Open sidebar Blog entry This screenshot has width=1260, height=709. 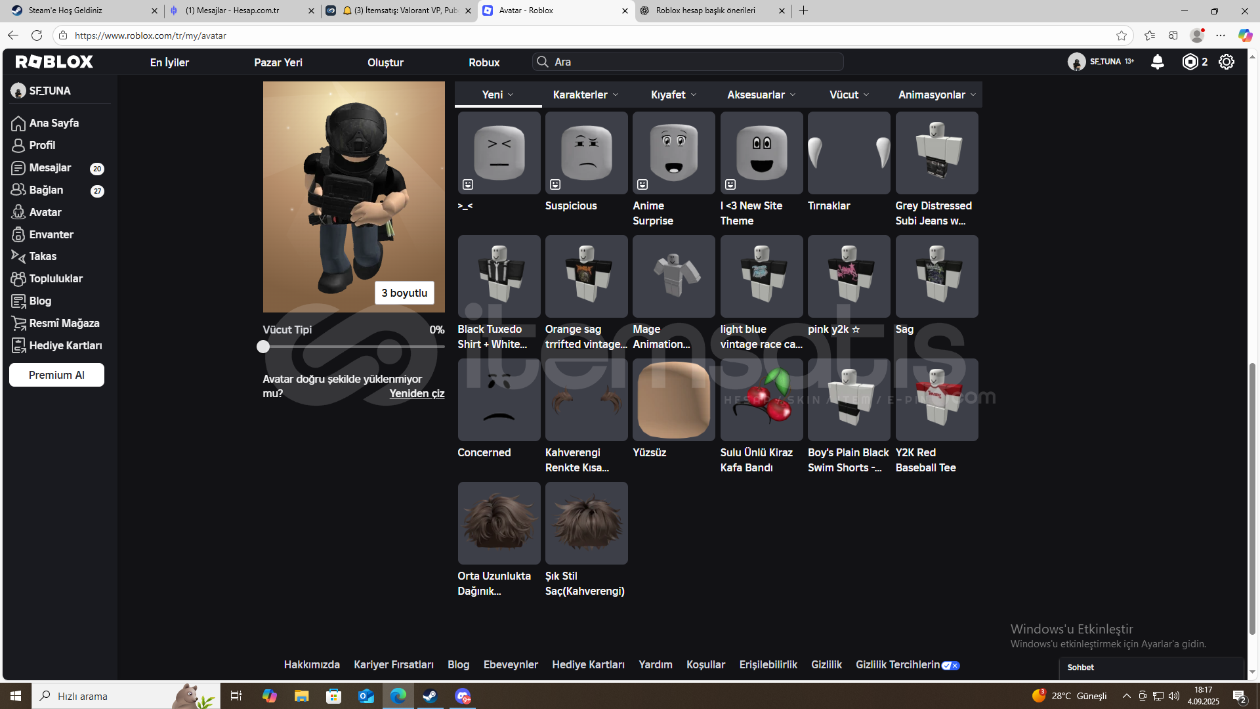coord(40,301)
